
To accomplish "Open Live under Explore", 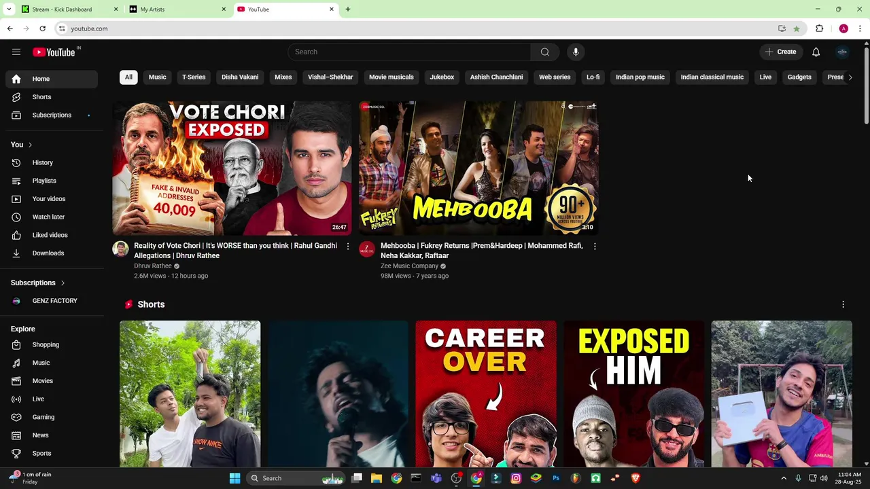I will click(x=52, y=399).
